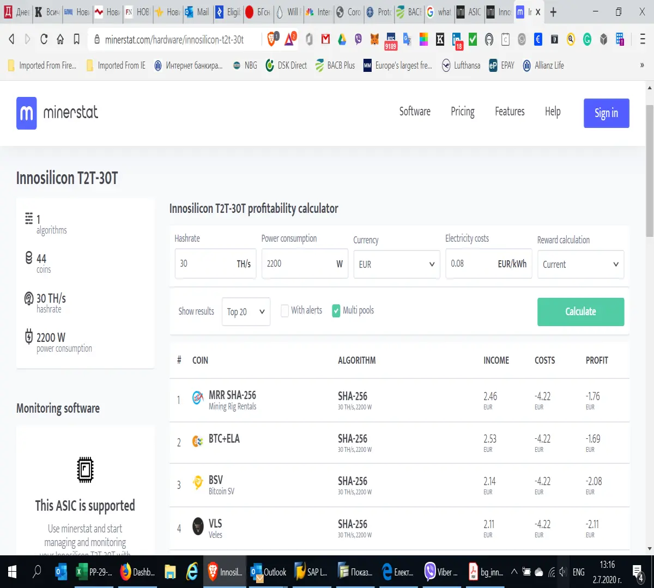Open the Brave shields lion icon
The image size is (654, 588).
pos(272,39)
